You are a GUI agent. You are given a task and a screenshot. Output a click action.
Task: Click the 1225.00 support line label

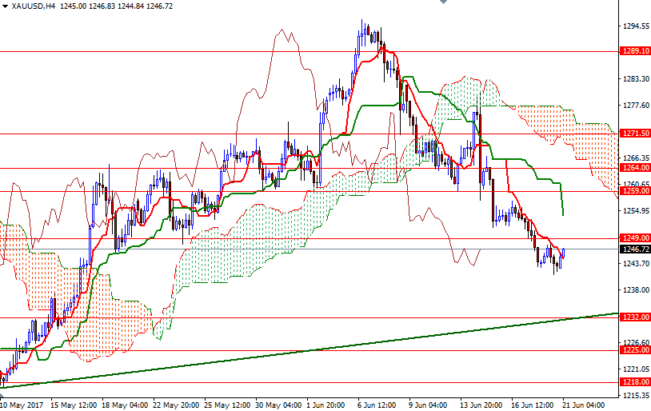[635, 350]
